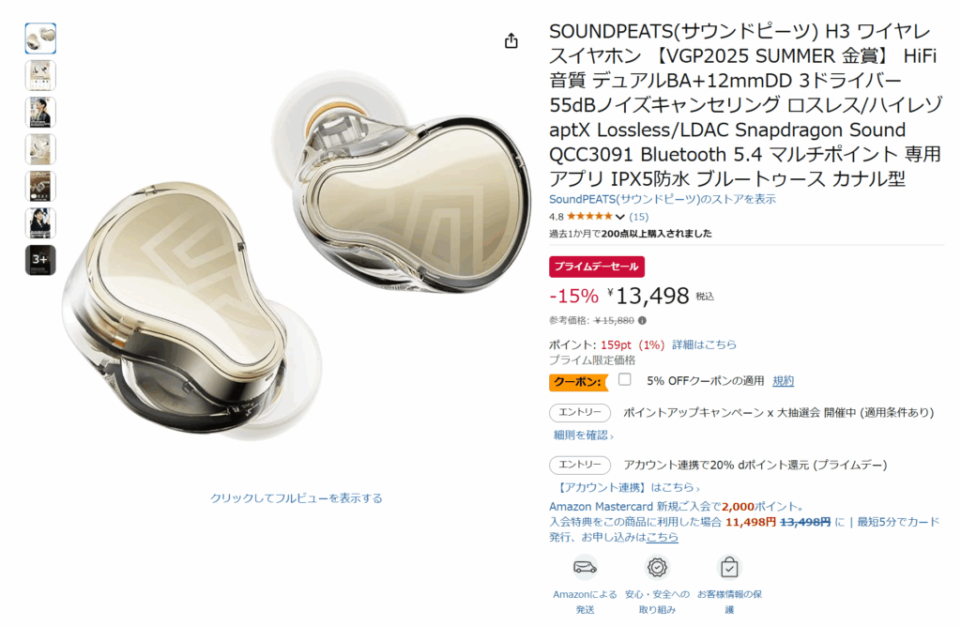Click the customer information protection bag icon

click(x=729, y=567)
